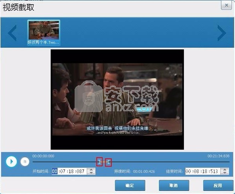Decrease the start time with down arrow

point(91,173)
